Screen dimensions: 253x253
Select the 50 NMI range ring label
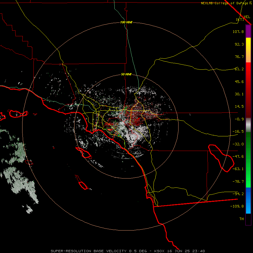click(x=126, y=74)
